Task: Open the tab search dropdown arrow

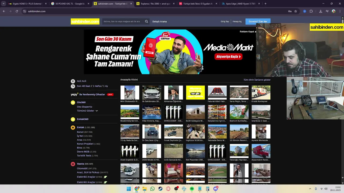Action: pos(3,4)
